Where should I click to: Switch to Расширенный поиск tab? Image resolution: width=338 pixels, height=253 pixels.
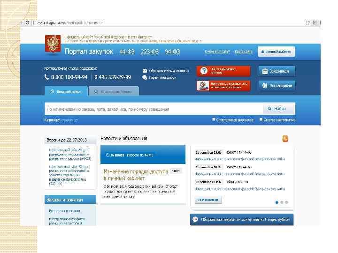point(114,91)
